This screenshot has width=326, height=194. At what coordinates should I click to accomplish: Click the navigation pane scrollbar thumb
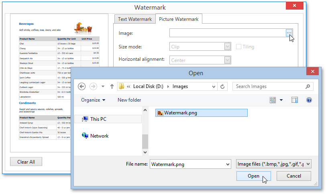click(x=145, y=142)
